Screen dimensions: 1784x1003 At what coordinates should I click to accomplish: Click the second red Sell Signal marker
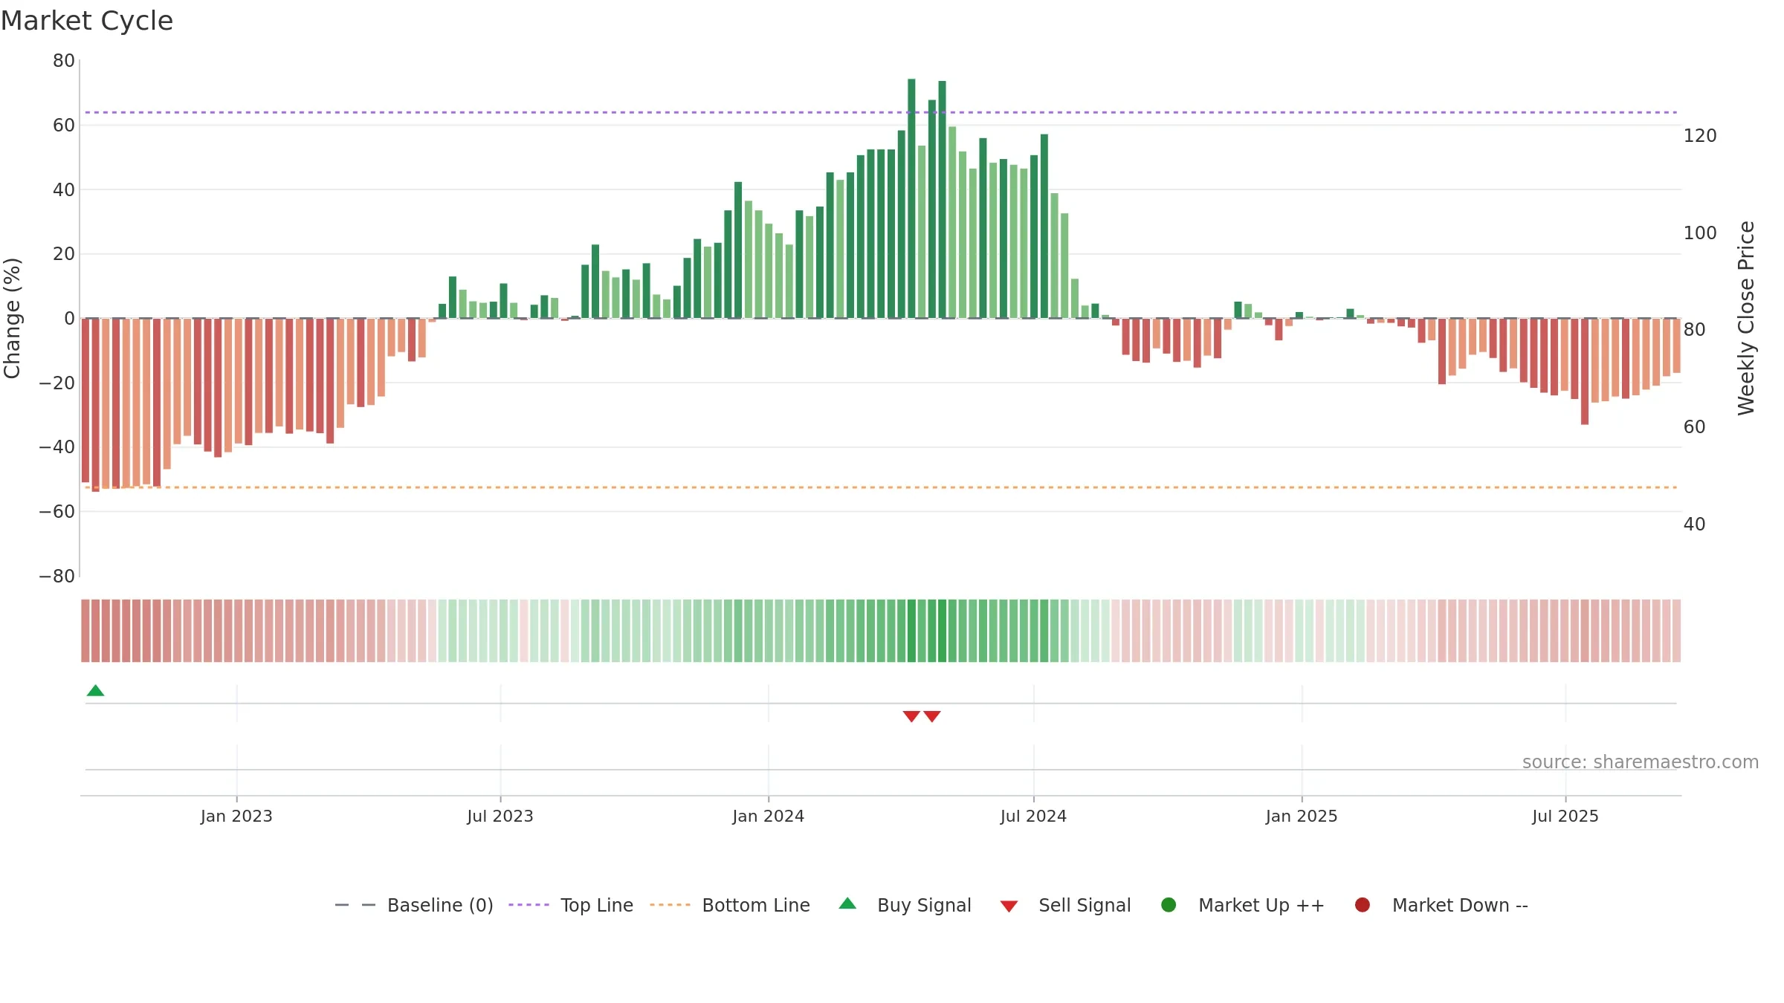coord(932,716)
